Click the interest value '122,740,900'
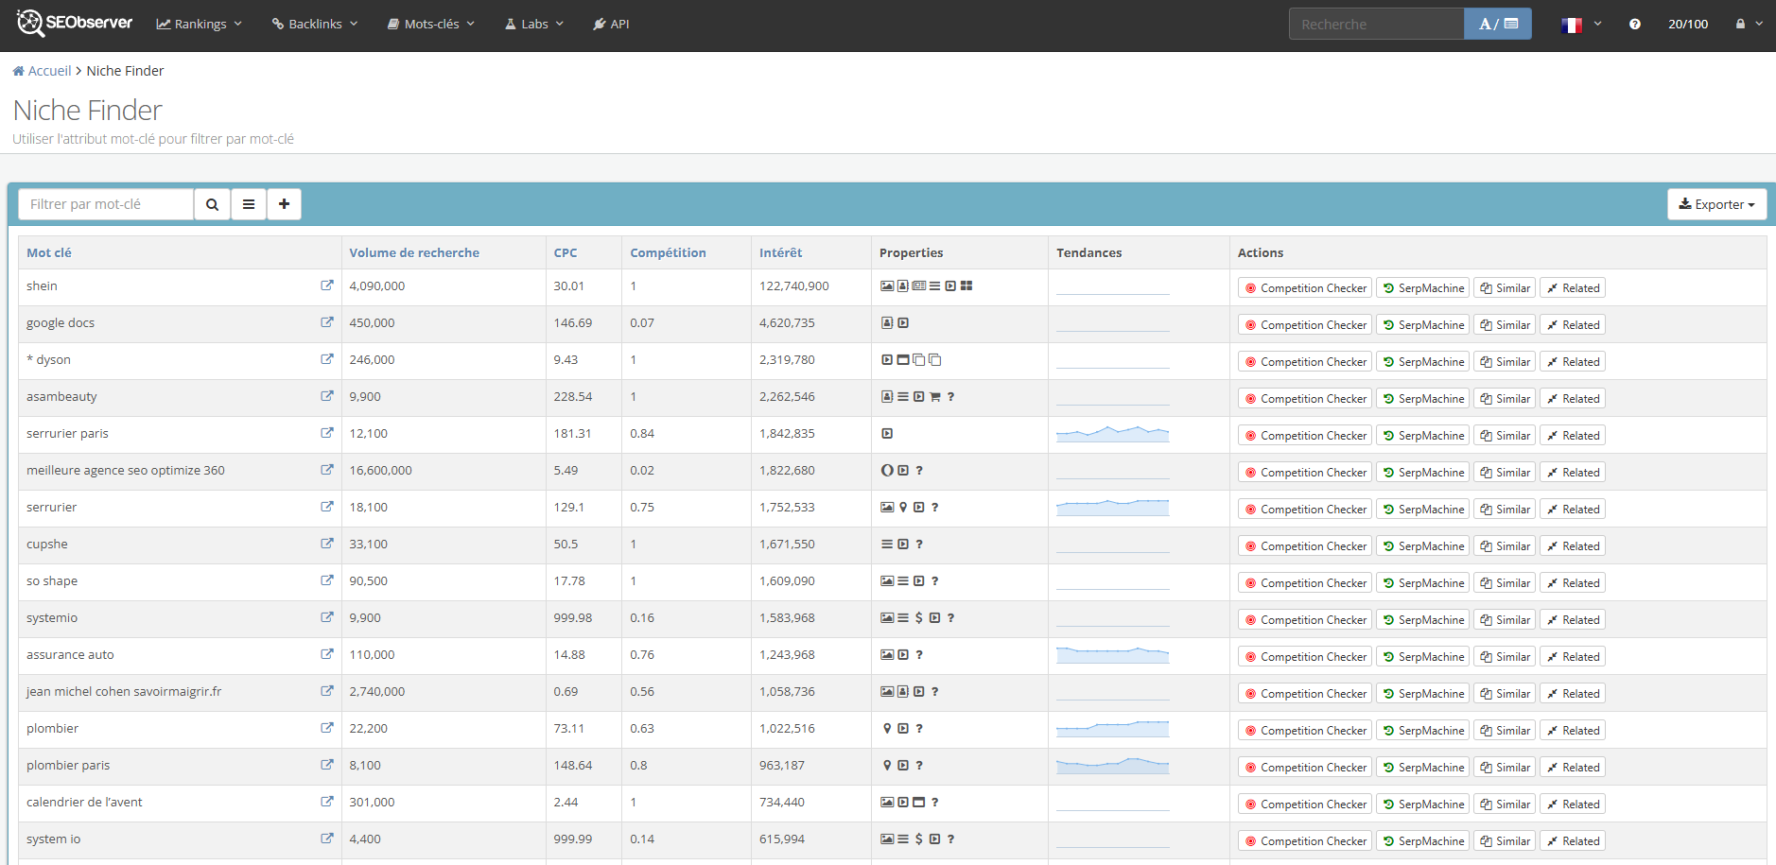 pyautogui.click(x=794, y=286)
